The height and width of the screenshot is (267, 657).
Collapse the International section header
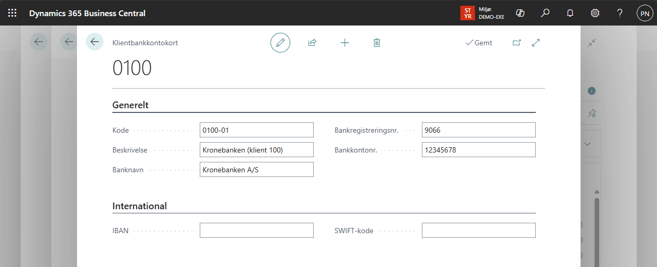[x=139, y=206]
